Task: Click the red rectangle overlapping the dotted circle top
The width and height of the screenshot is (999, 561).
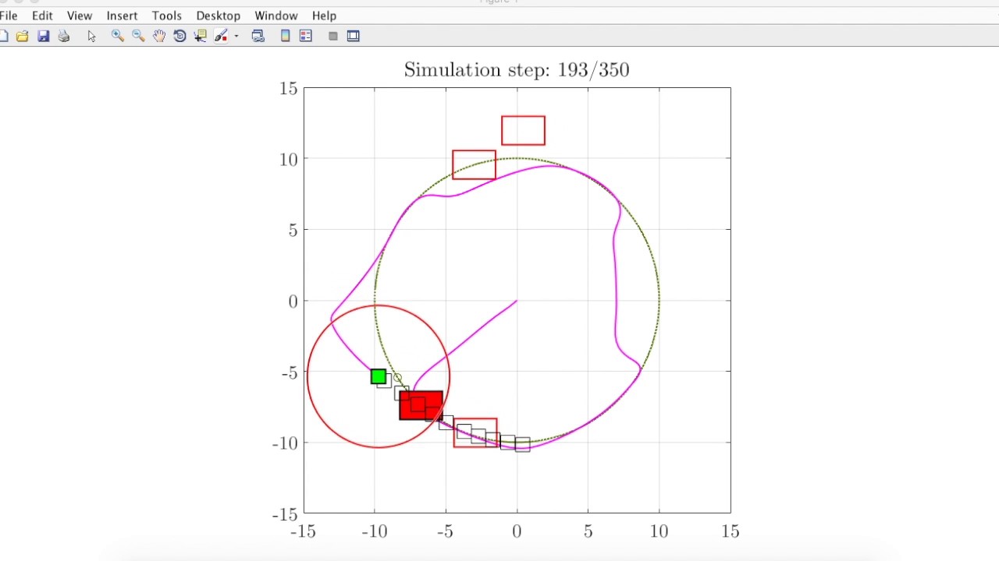Action: (474, 164)
